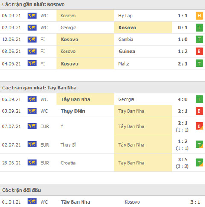205x207 pixels.
Task: Click the red B badge on Kosovo vs Guinea row
Action: pos(199,52)
